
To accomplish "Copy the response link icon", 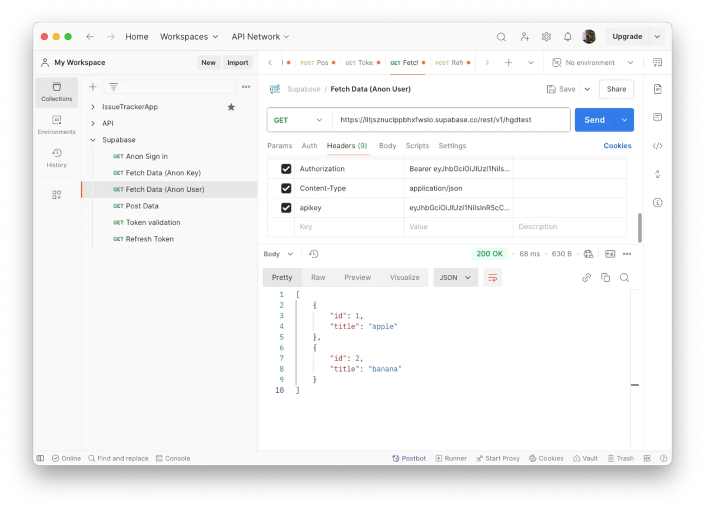I will point(586,278).
